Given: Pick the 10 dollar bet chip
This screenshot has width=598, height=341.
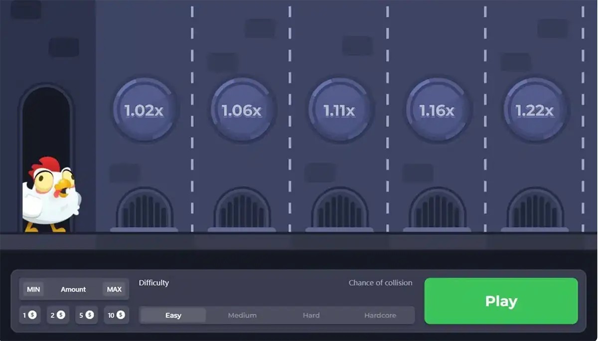Looking at the screenshot, I should (116, 315).
